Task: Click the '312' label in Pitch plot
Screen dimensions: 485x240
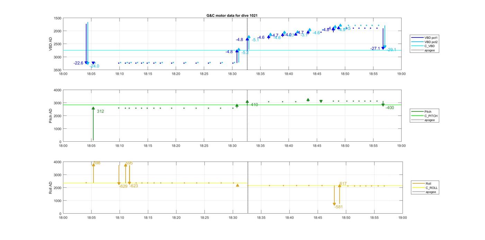Action: click(100, 112)
